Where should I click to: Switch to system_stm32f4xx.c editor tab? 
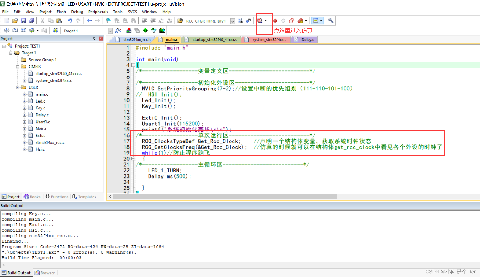[266, 40]
